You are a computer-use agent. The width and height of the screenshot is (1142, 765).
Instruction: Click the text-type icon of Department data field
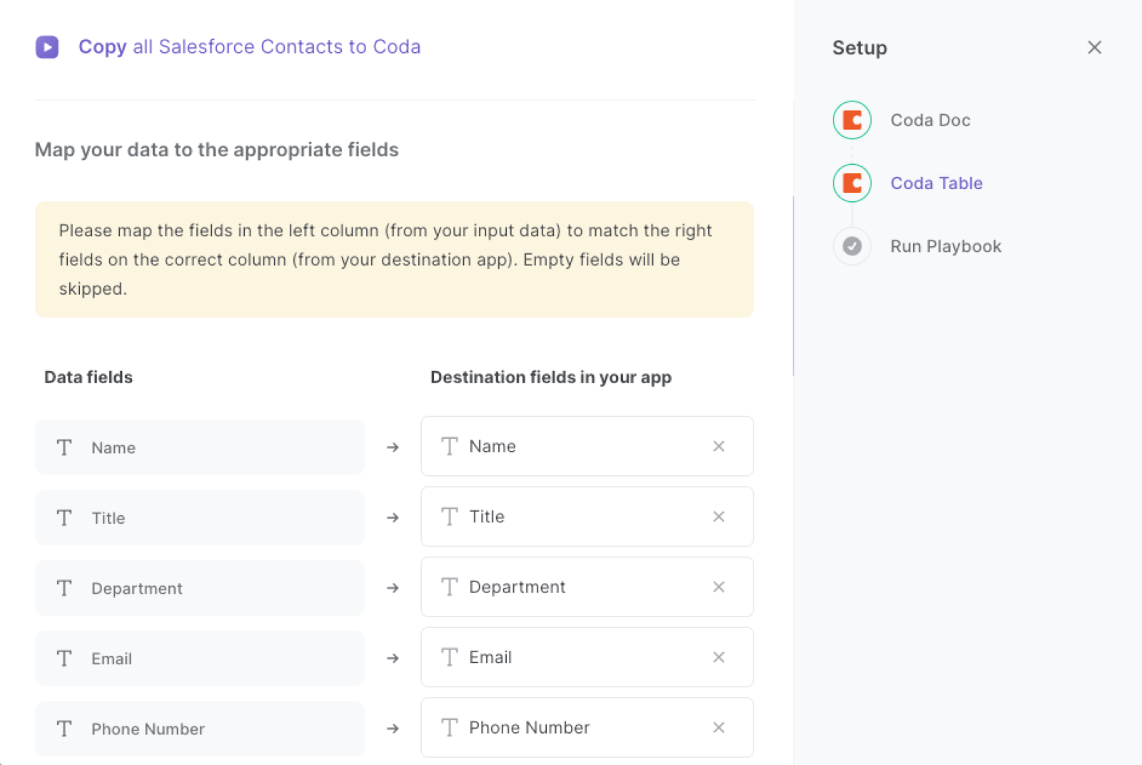[64, 588]
